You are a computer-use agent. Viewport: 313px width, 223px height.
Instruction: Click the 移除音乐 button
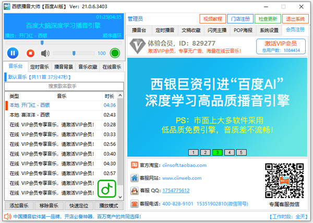(49, 206)
